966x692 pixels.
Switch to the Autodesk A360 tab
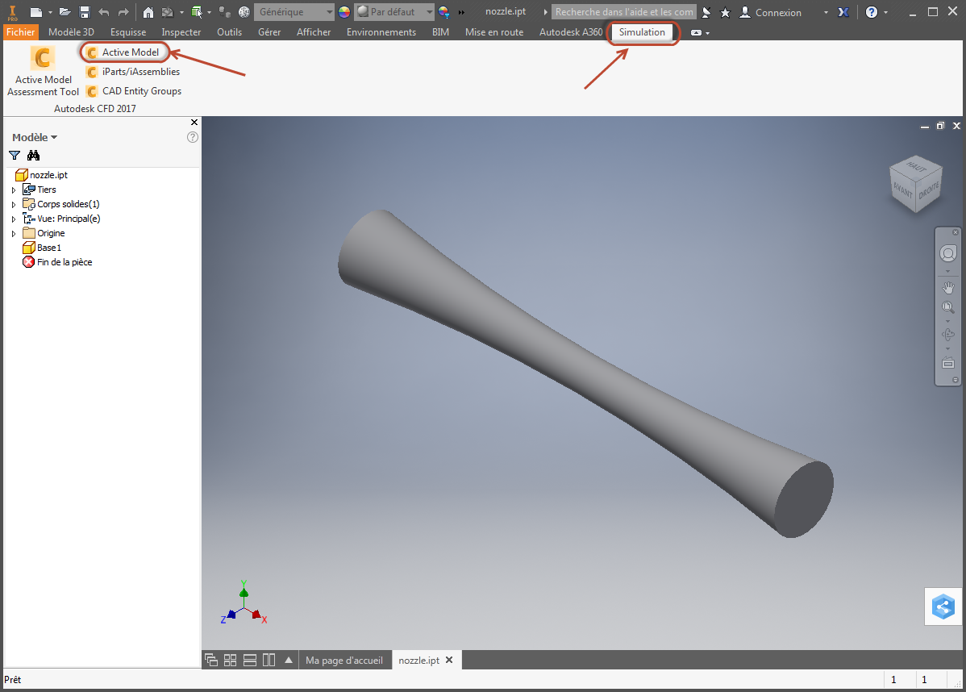pyautogui.click(x=570, y=32)
